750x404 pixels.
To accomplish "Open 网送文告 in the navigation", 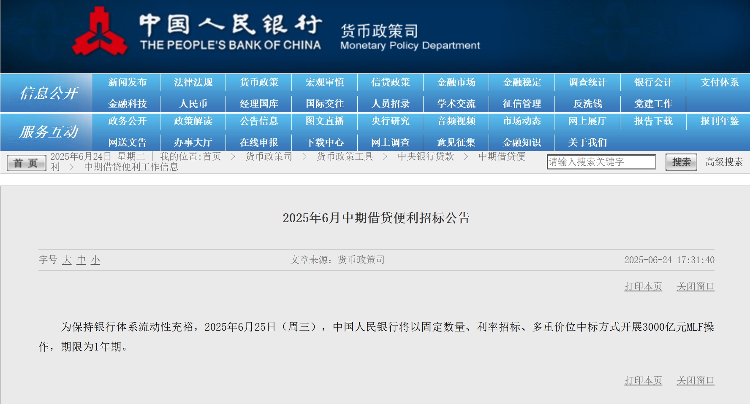I will [x=127, y=143].
